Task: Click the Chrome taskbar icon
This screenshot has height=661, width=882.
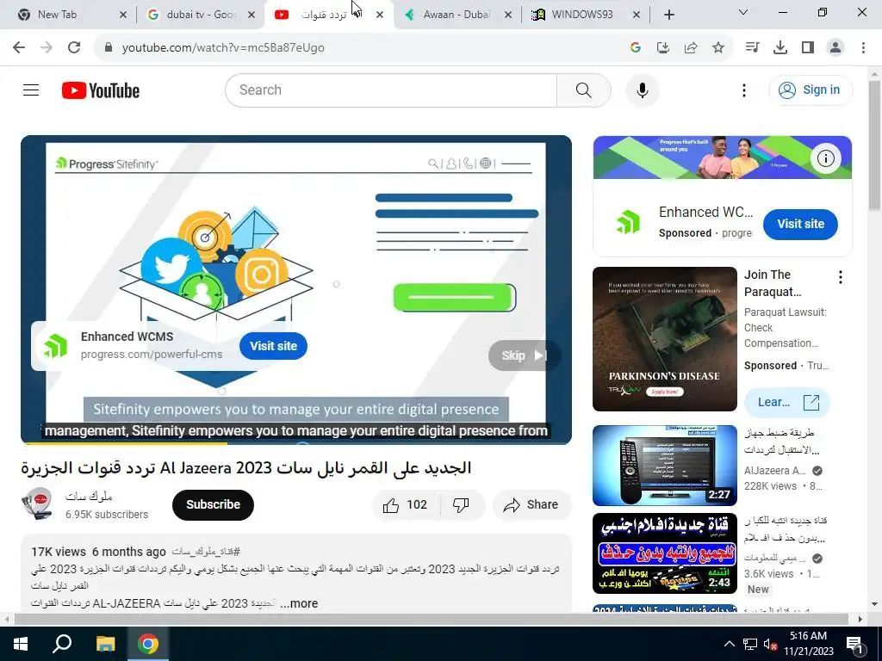Action: pyautogui.click(x=148, y=644)
